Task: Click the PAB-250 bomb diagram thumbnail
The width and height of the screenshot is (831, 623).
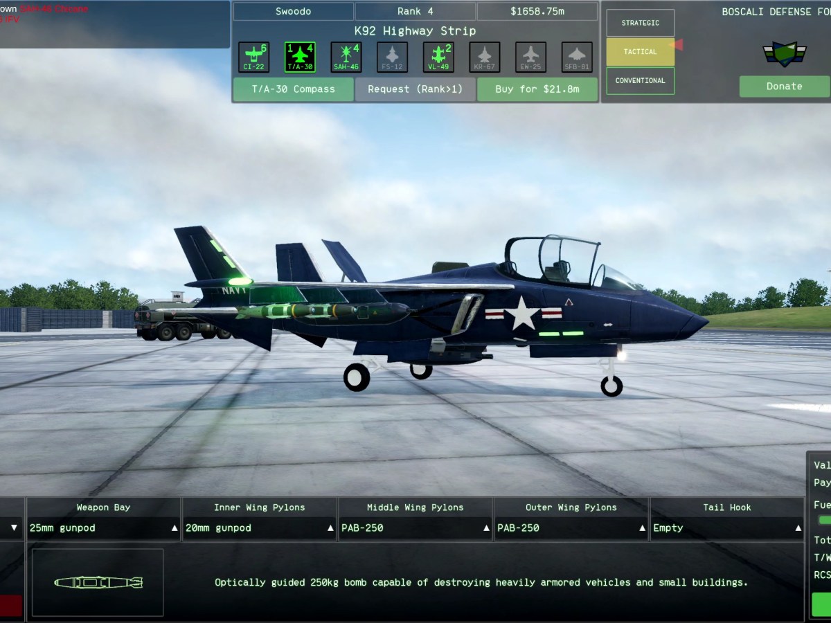Action: (98, 582)
